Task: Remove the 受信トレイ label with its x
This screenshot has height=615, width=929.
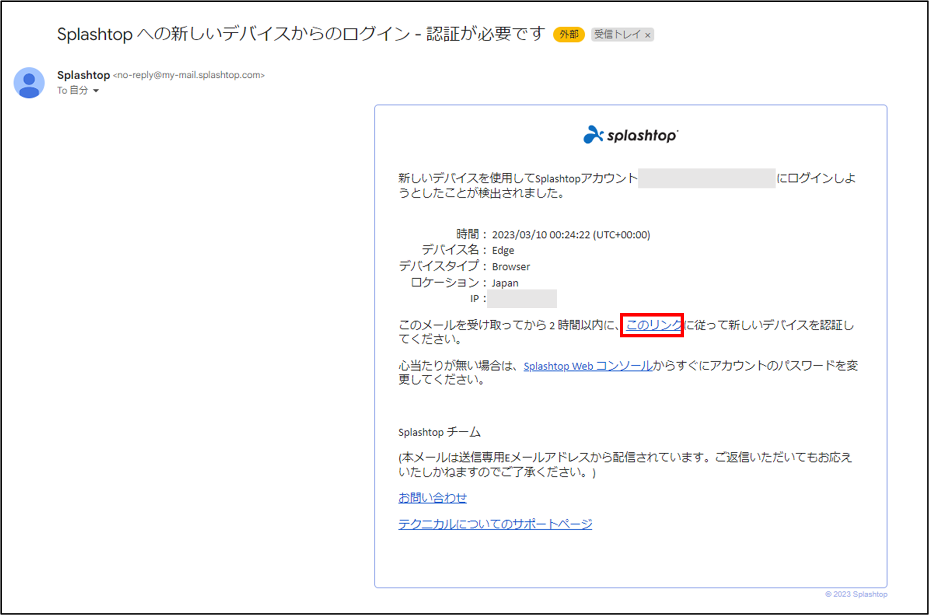Action: pyautogui.click(x=647, y=35)
